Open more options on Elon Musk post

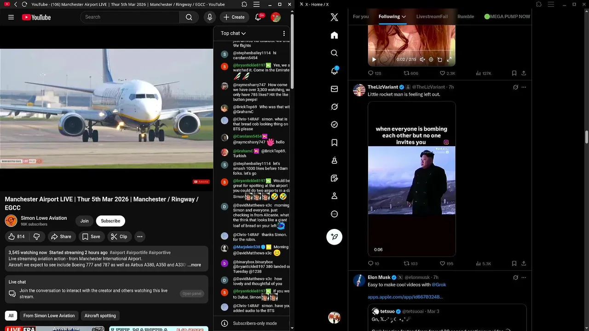(x=524, y=277)
